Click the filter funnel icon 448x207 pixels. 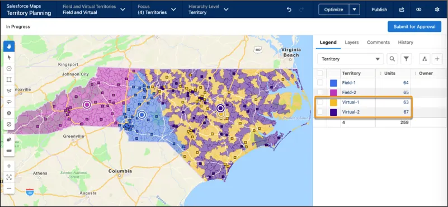point(406,59)
